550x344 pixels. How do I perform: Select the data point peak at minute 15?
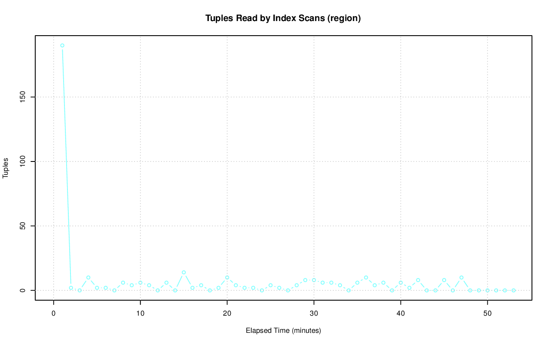click(x=183, y=272)
